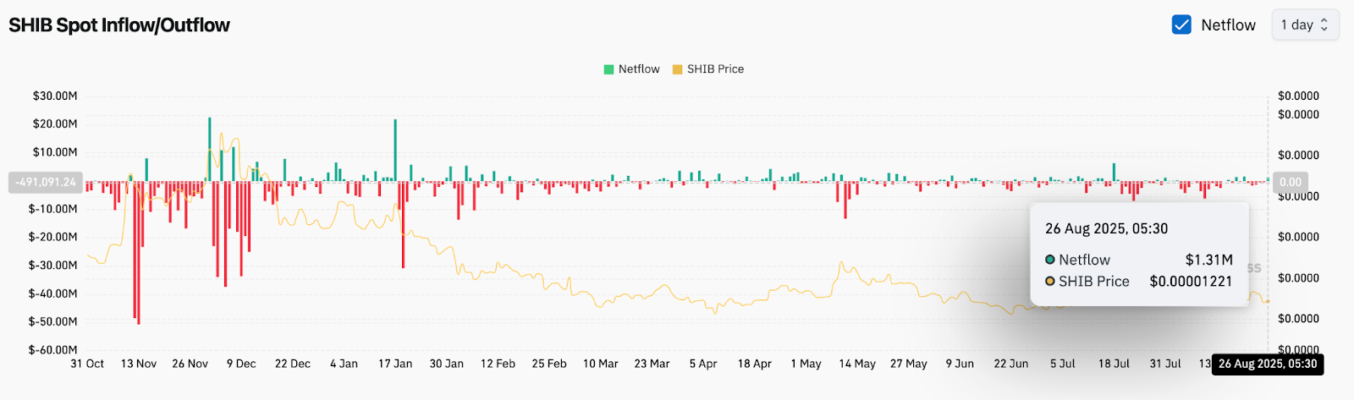The height and width of the screenshot is (400, 1354).
Task: Click the green Netflow legend square
Action: click(608, 69)
